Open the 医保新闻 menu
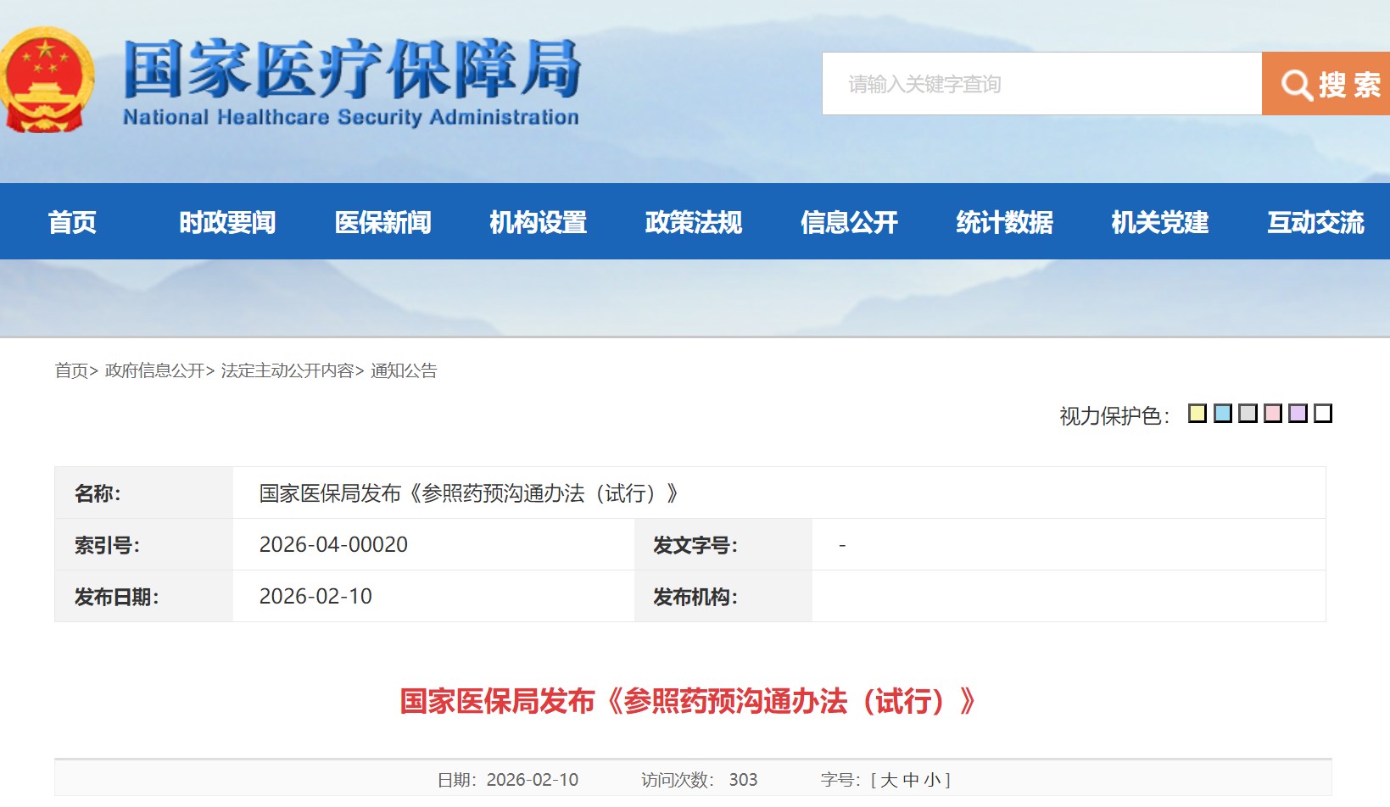Image resolution: width=1390 pixels, height=807 pixels. (382, 222)
